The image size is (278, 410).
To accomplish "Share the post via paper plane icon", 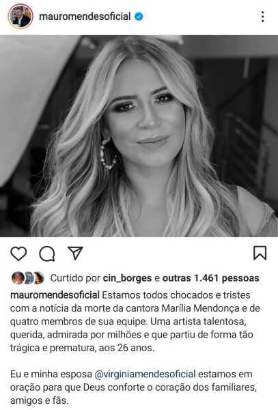I will 75,253.
